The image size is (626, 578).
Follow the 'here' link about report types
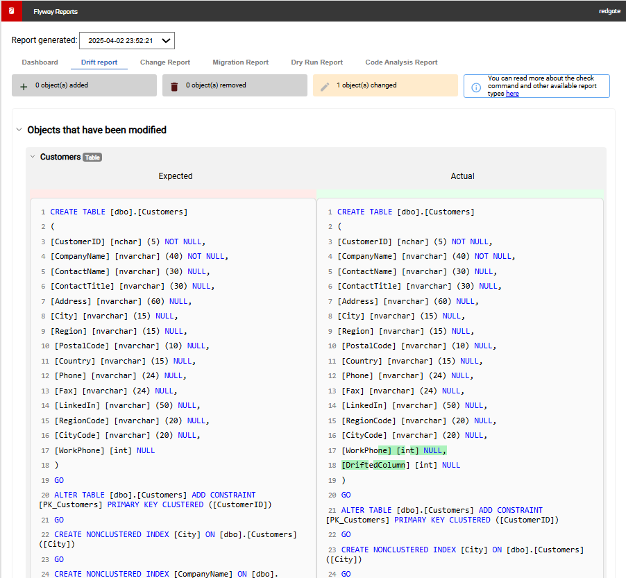pos(512,94)
